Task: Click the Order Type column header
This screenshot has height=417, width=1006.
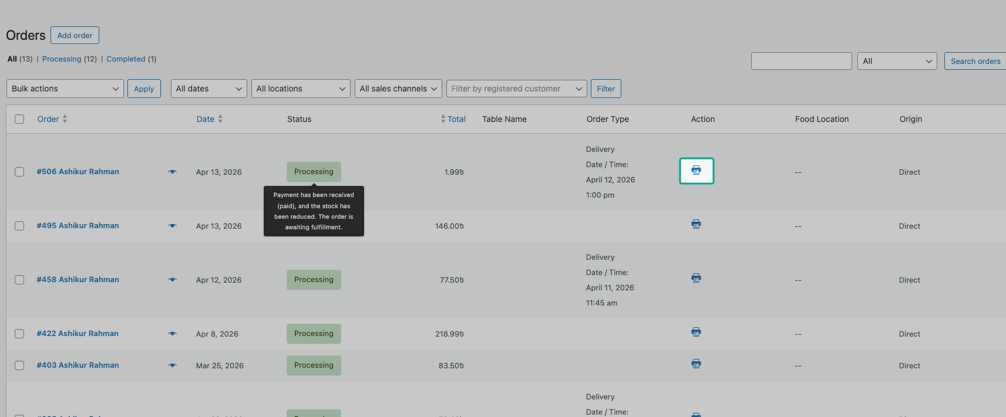Action: tap(607, 119)
